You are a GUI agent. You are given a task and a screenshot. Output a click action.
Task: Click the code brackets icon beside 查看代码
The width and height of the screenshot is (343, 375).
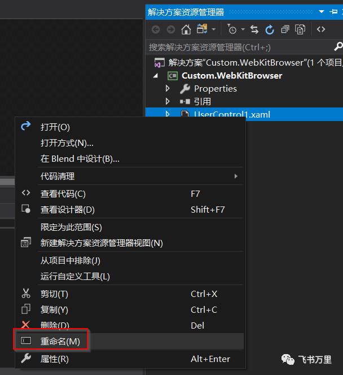(x=26, y=193)
